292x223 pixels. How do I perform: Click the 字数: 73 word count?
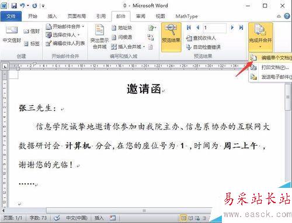(38, 218)
